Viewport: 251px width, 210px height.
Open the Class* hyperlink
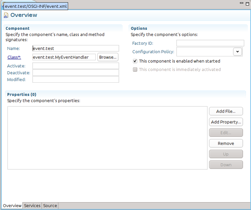pyautogui.click(x=14, y=57)
